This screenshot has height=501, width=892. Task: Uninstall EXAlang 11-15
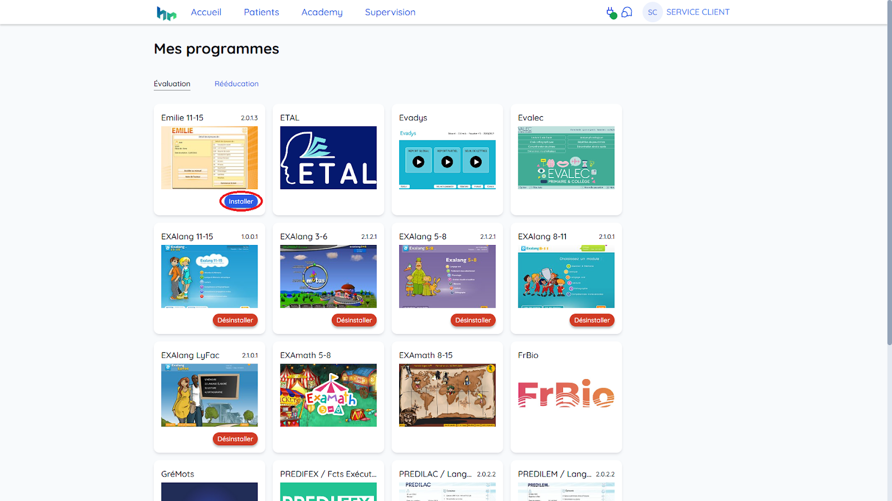point(235,320)
